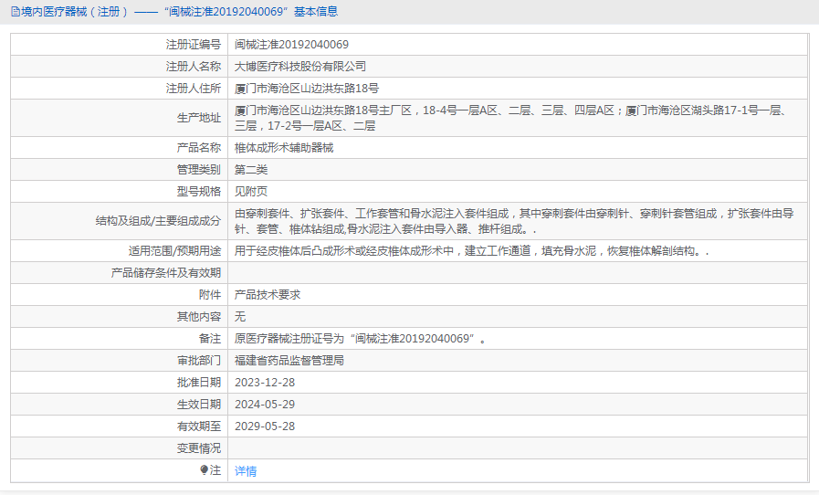Click the document icon before 境内医疗器械 title
Viewport: 819px width, 495px height.
pyautogui.click(x=16, y=12)
